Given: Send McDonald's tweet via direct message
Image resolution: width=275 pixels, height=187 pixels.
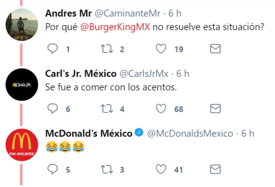Looking at the screenshot, I should pyautogui.click(x=215, y=169).
